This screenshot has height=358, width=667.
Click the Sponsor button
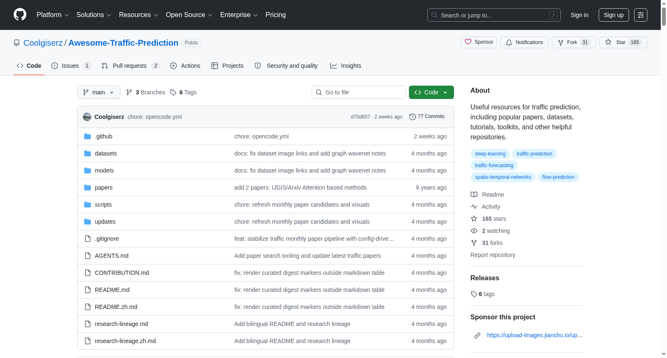[479, 42]
